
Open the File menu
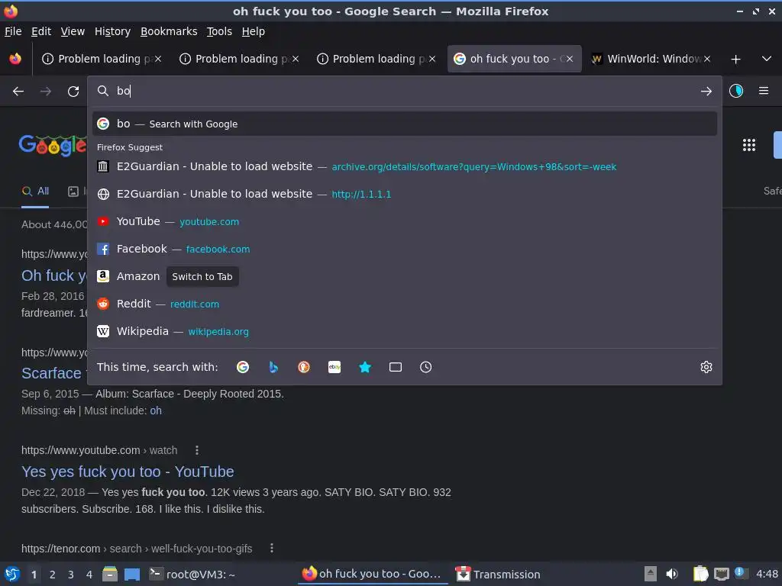13,31
